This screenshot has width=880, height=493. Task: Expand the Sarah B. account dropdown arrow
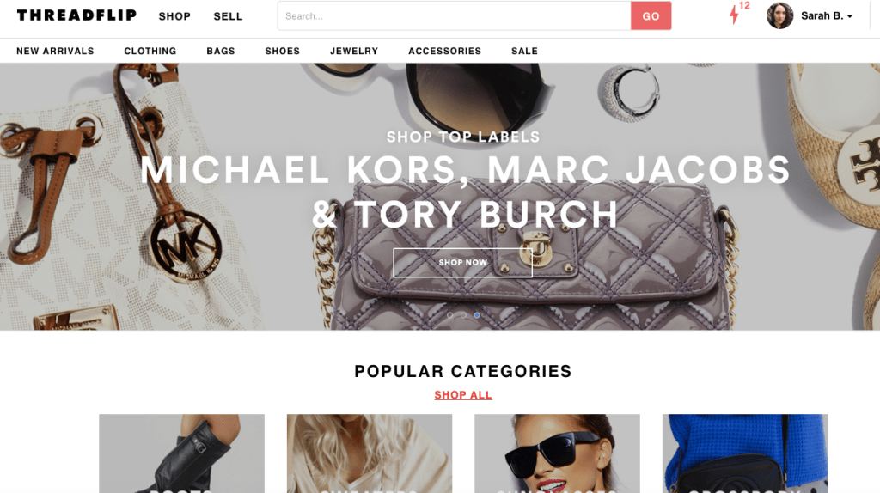pos(850,16)
